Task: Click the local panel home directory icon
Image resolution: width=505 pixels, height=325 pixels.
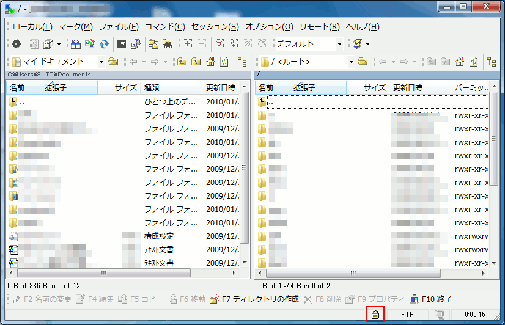Action: (x=210, y=62)
